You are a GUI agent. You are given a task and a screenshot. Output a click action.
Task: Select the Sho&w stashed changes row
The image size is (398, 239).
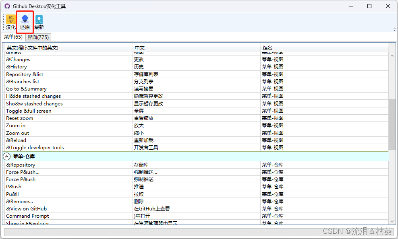point(197,104)
